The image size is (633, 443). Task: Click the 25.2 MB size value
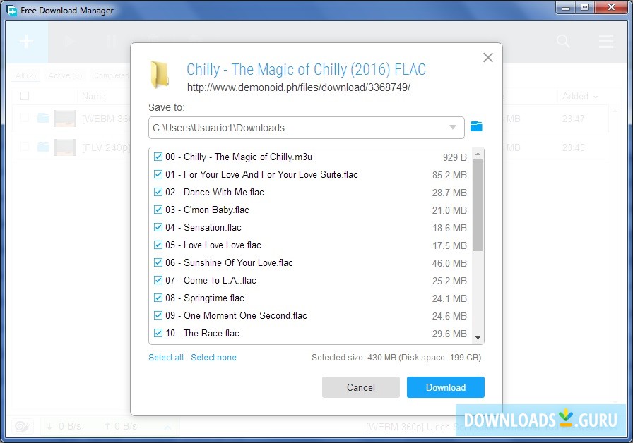click(449, 281)
